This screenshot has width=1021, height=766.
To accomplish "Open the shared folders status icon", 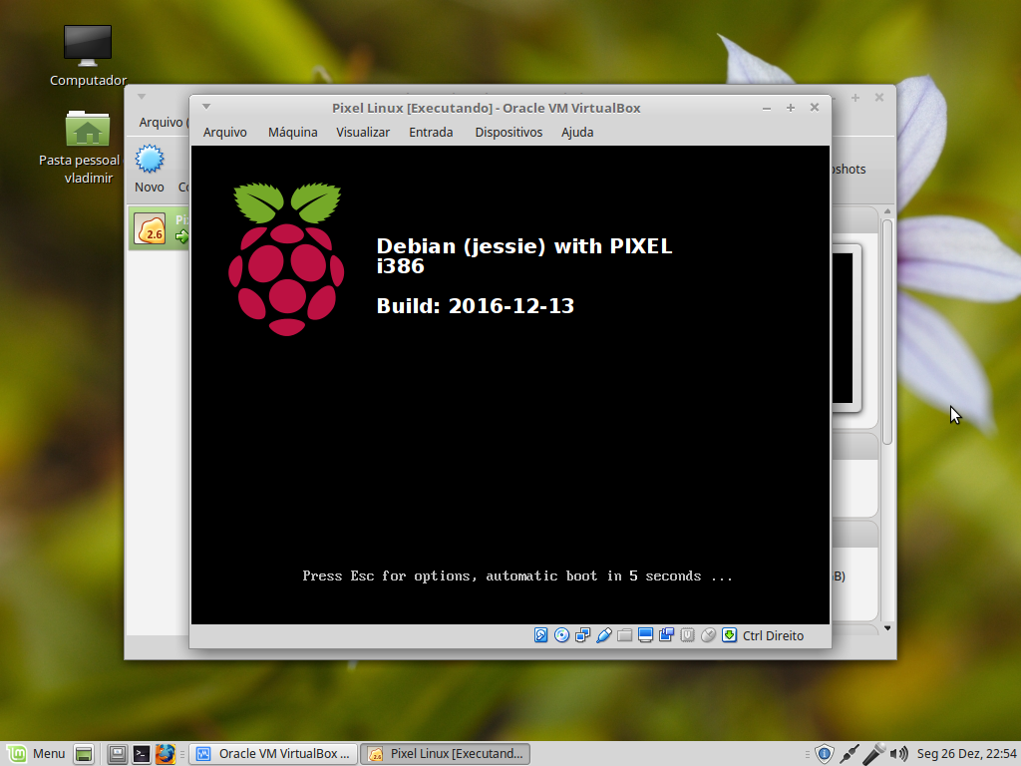I will tap(624, 635).
